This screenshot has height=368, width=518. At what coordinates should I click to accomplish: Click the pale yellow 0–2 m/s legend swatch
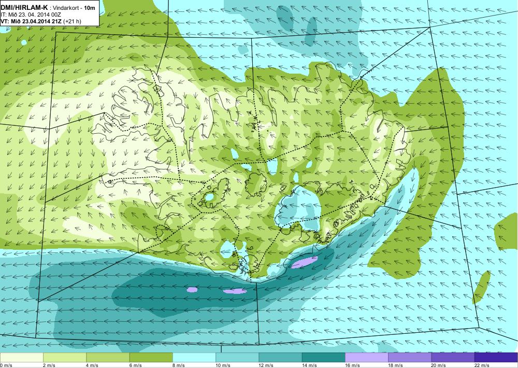pos(21,358)
